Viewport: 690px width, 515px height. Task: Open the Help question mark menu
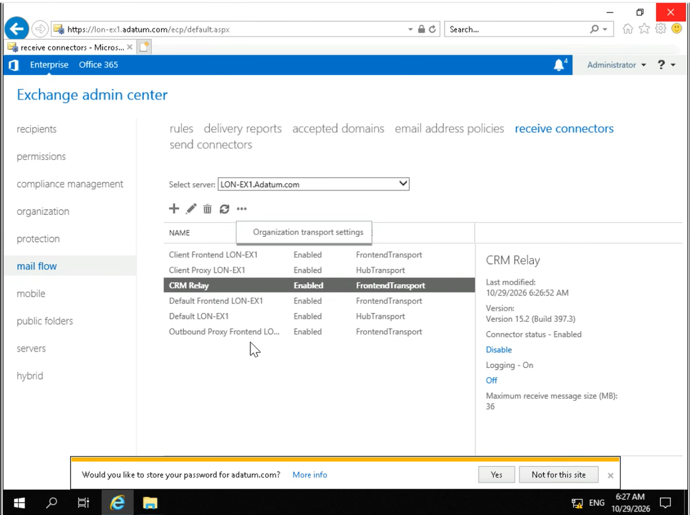[x=666, y=65]
